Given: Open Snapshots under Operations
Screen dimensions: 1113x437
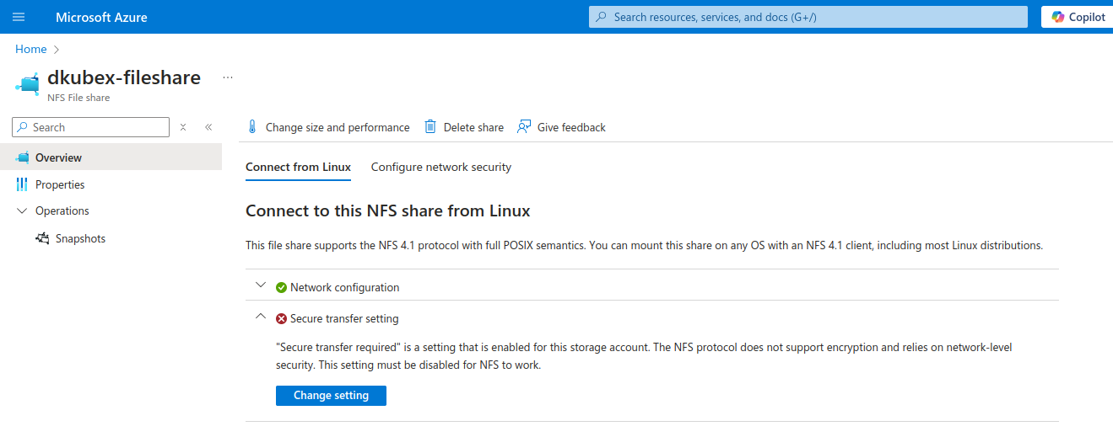Looking at the screenshot, I should tap(80, 238).
